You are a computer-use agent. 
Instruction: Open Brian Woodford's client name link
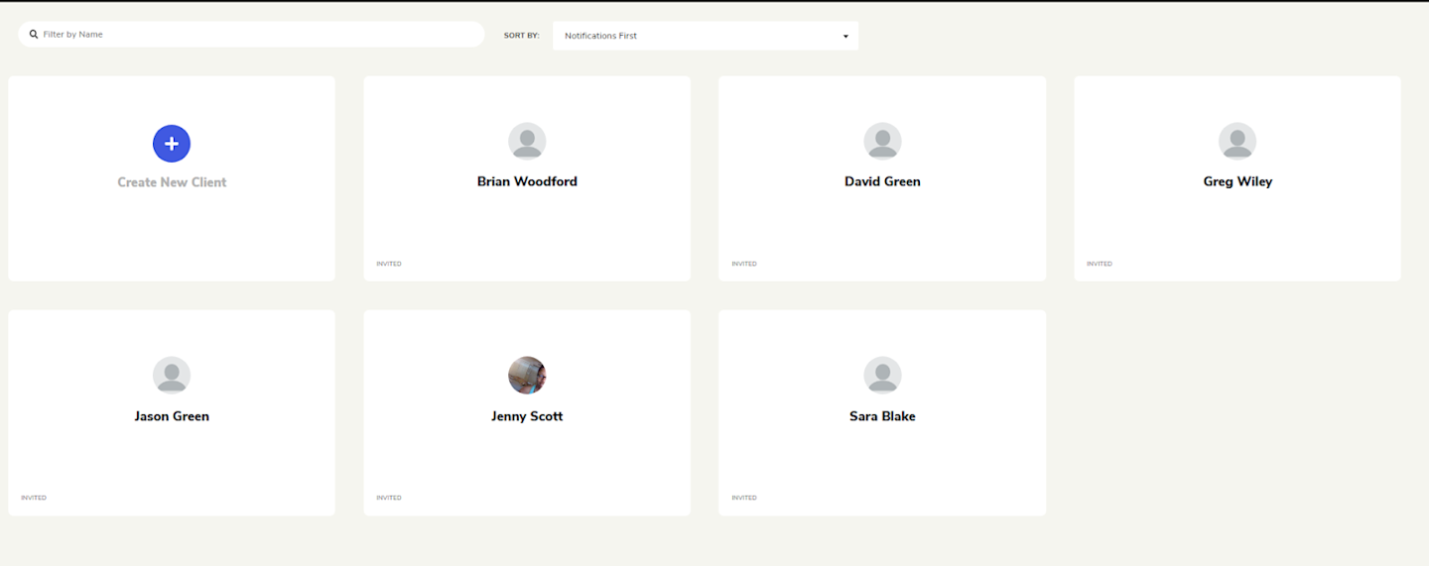(x=527, y=181)
